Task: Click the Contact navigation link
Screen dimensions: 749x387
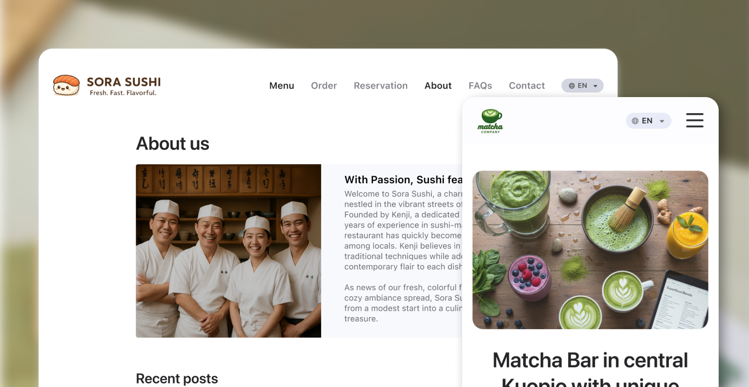Action: tap(527, 86)
